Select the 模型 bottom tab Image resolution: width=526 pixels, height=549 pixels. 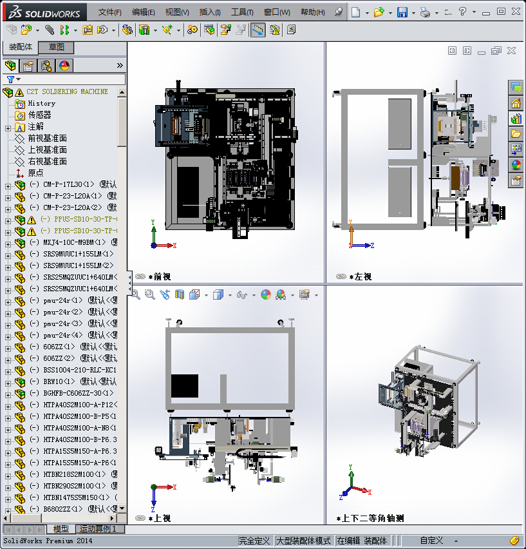[x=61, y=528]
